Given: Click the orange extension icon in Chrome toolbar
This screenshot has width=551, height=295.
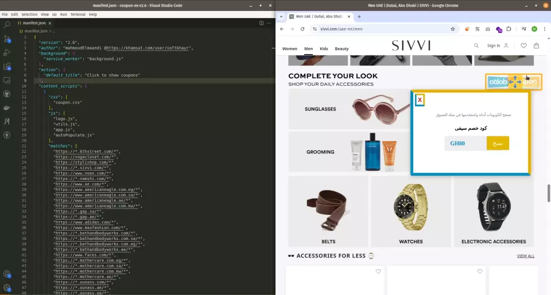Looking at the screenshot, I should pos(467,29).
